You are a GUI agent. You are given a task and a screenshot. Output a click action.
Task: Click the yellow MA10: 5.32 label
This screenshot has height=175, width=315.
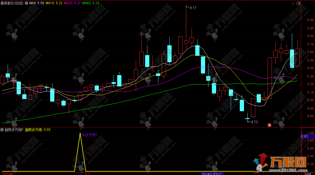click(54, 3)
